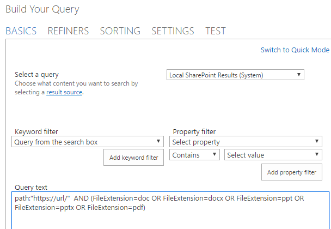Click the Select a query label
Viewport: 331px width, 229px height.
[x=36, y=75]
